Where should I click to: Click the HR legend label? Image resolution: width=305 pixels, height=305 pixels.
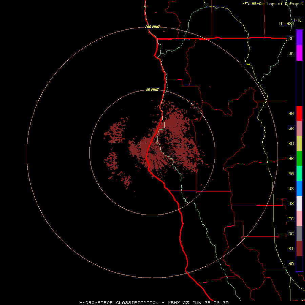(291, 159)
